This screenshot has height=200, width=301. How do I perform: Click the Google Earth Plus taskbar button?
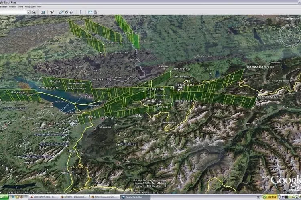coord(135,197)
